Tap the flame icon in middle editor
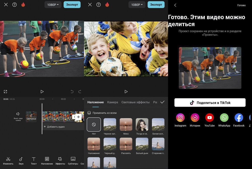Screen dimensions: 252x169 pyautogui.click(x=107, y=5)
